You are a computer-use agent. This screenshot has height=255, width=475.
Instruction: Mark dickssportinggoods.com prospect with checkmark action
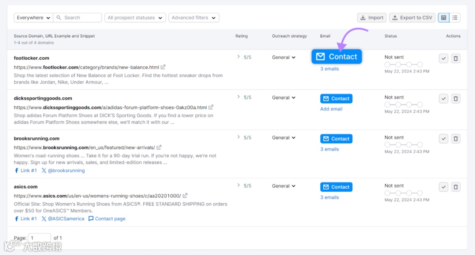point(443,98)
